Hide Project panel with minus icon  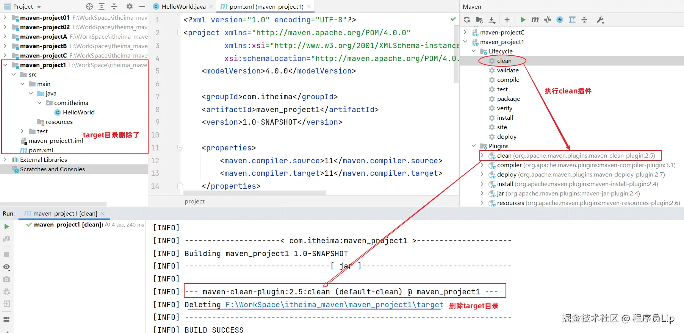(142, 6)
